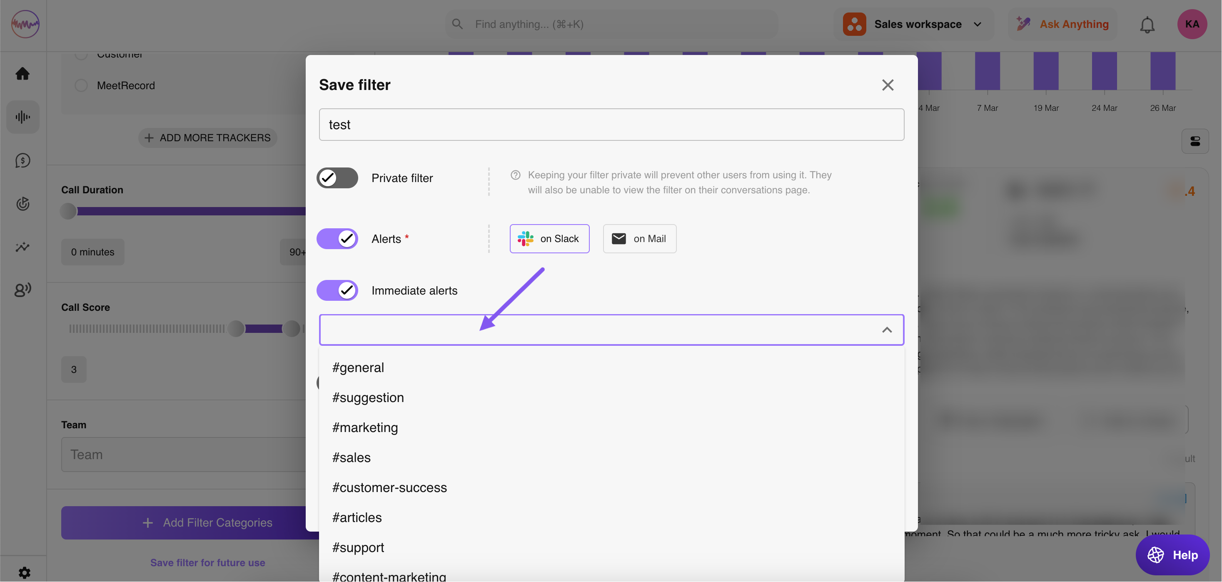1222x582 pixels.
Task: Click the conversations waveform sidebar icon
Action: click(x=22, y=117)
